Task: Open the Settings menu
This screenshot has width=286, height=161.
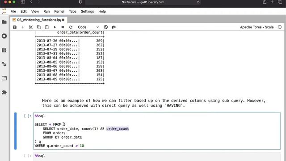Action: click(x=87, y=11)
